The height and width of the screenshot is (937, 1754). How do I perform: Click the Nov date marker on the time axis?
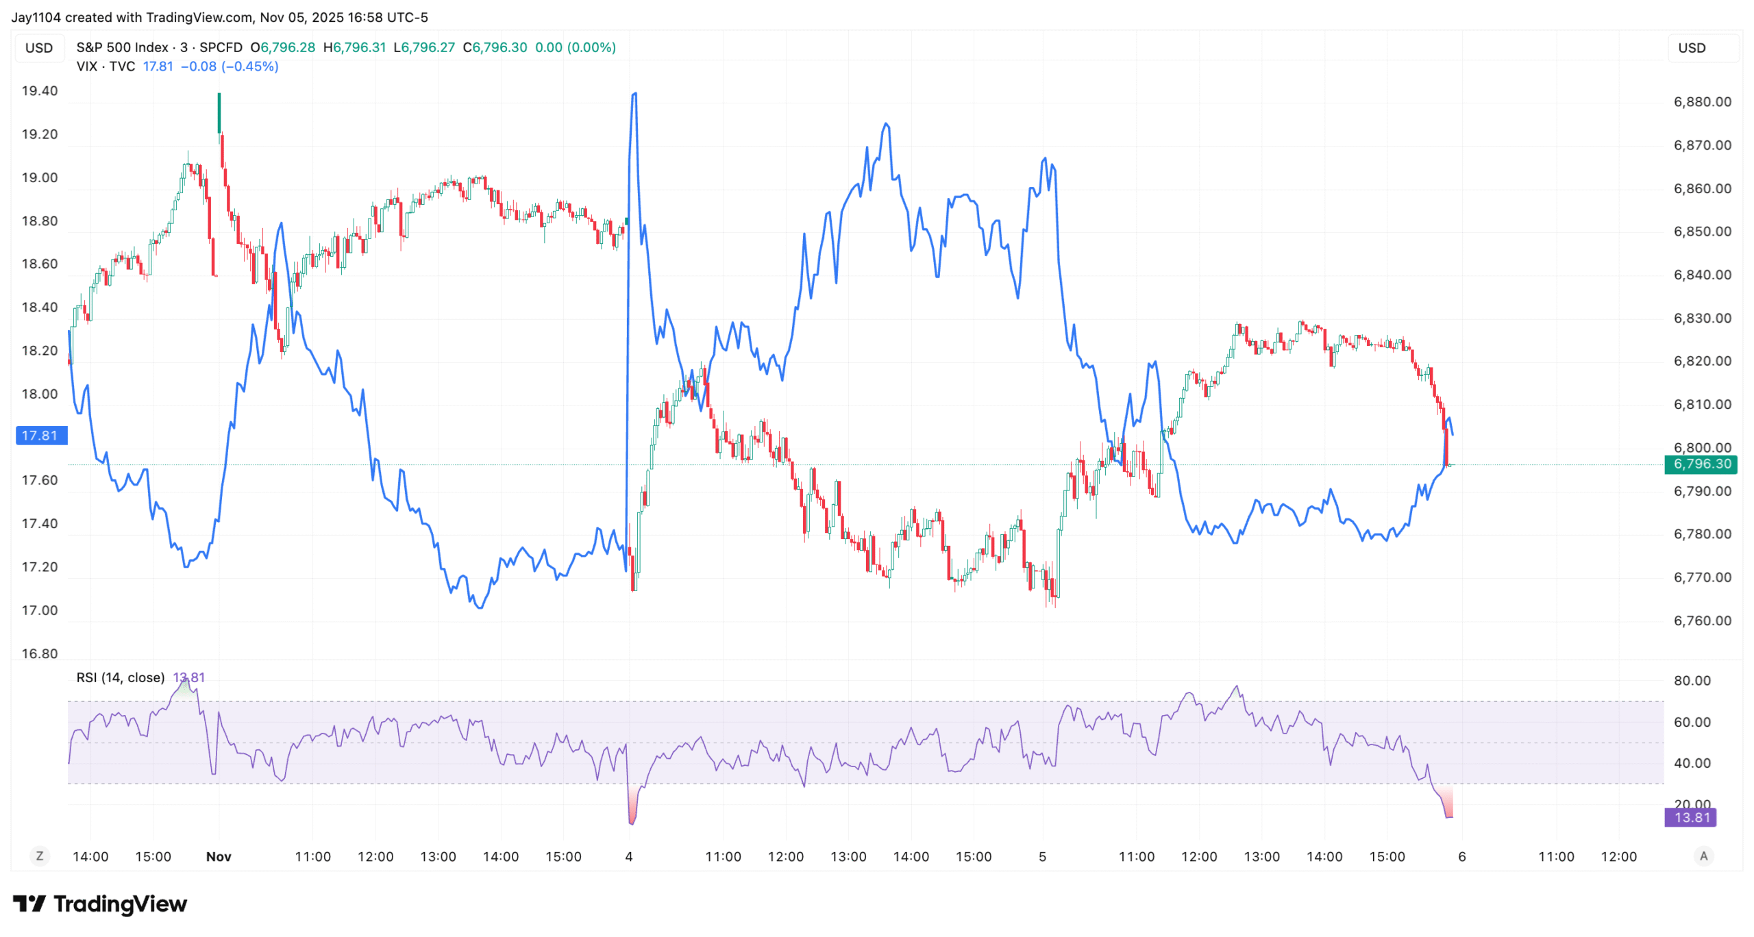219,856
